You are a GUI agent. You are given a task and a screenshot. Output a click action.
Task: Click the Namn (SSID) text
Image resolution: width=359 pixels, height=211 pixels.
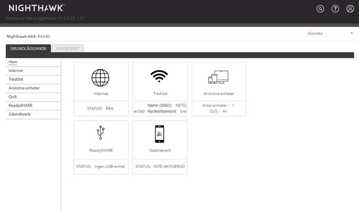pyautogui.click(x=160, y=105)
